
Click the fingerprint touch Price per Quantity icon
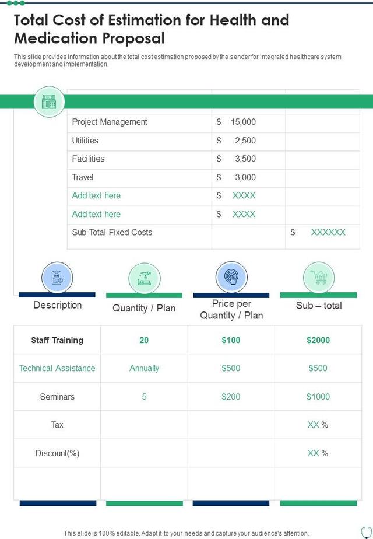coord(231,276)
